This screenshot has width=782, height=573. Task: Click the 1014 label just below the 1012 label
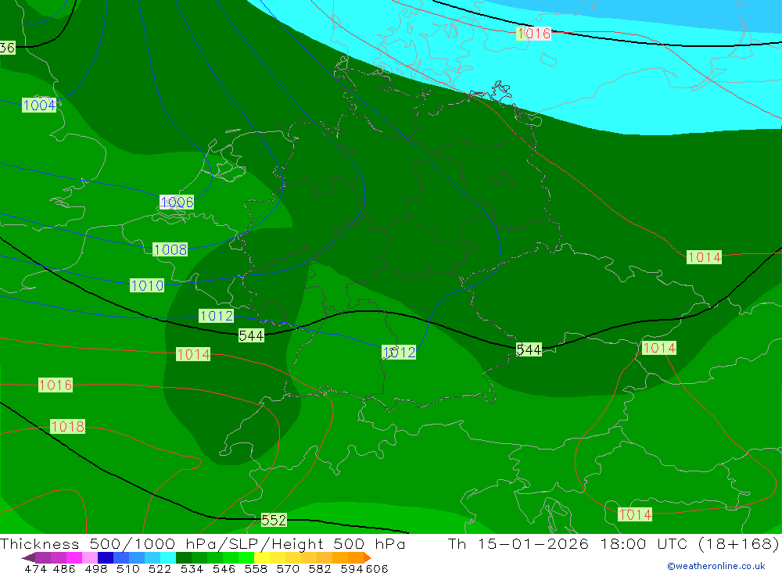tap(193, 355)
